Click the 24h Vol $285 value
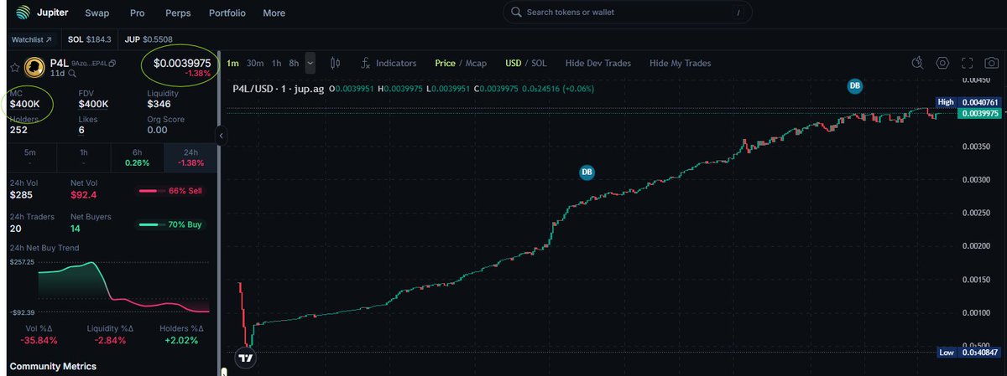This screenshot has width=1007, height=376. tap(20, 194)
